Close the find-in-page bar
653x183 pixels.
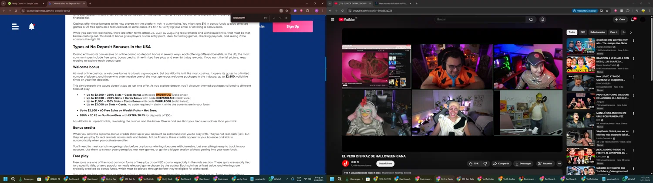[x=286, y=18]
